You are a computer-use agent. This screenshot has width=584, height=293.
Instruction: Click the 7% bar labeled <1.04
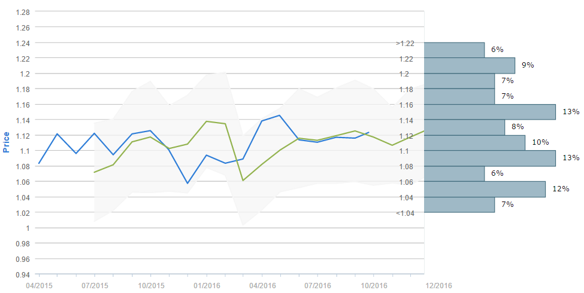459,205
